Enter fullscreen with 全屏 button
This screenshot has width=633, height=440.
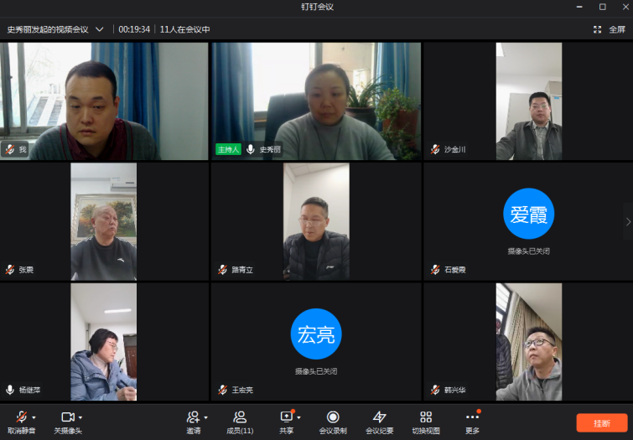(x=610, y=28)
